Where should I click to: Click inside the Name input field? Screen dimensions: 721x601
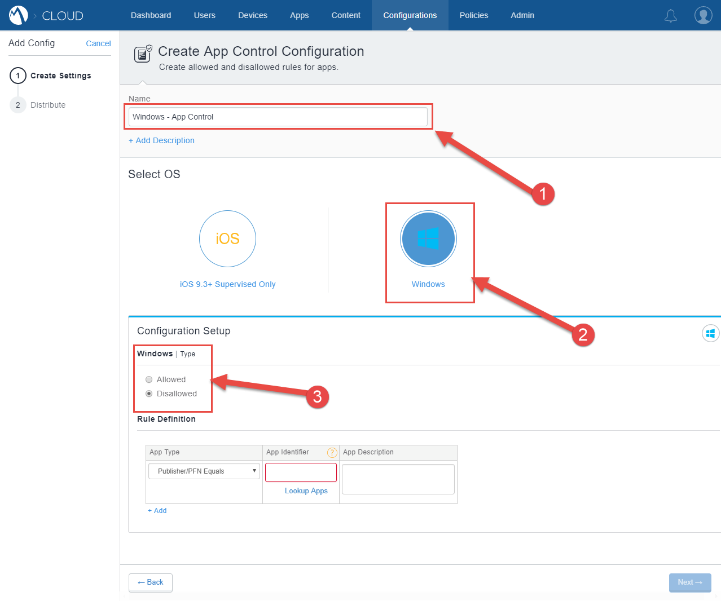[278, 116]
